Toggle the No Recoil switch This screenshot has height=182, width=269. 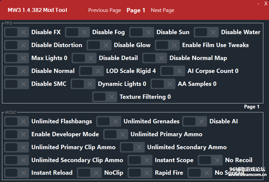click(x=210, y=160)
